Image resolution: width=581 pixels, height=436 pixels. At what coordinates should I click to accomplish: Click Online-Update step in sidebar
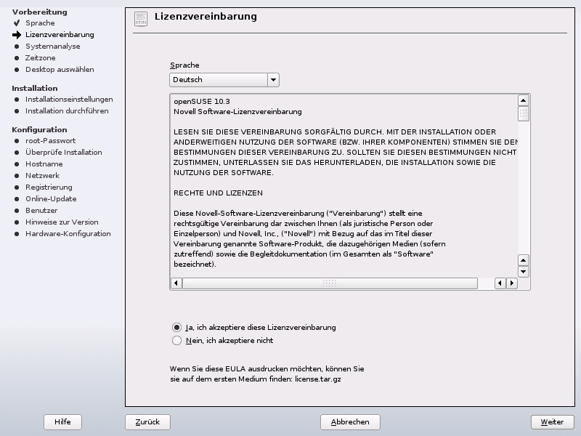point(51,198)
